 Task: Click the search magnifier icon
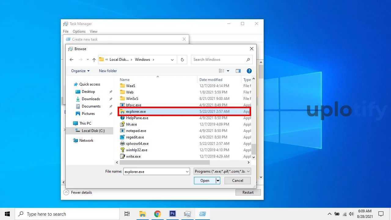pos(248,60)
